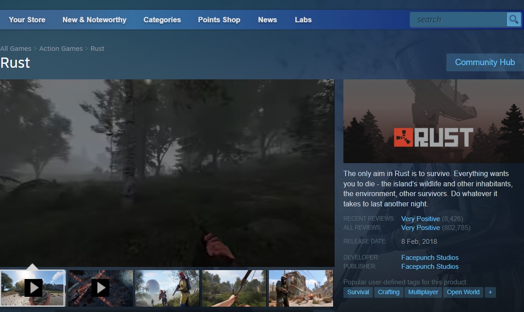
Task: Click the Survival tag
Action: 358,292
